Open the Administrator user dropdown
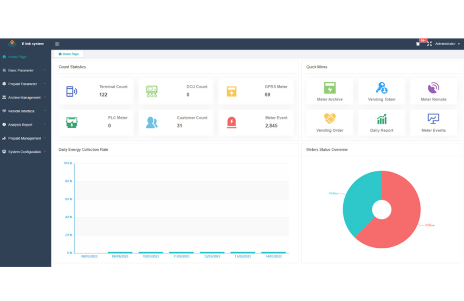This screenshot has width=464, height=301. point(447,44)
